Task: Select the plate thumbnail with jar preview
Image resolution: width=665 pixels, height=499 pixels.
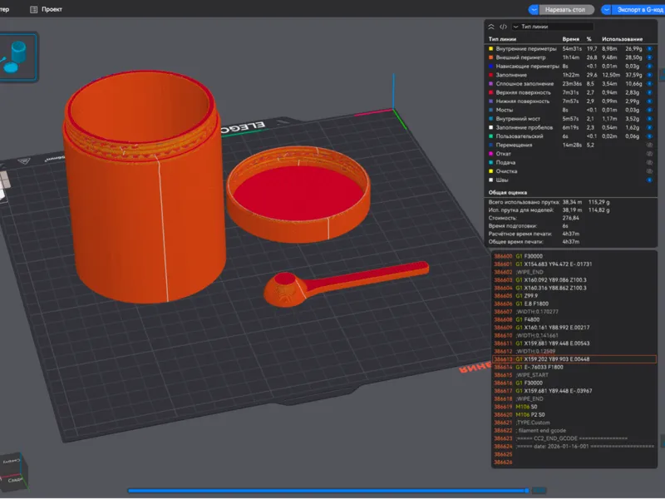Action: [17, 57]
